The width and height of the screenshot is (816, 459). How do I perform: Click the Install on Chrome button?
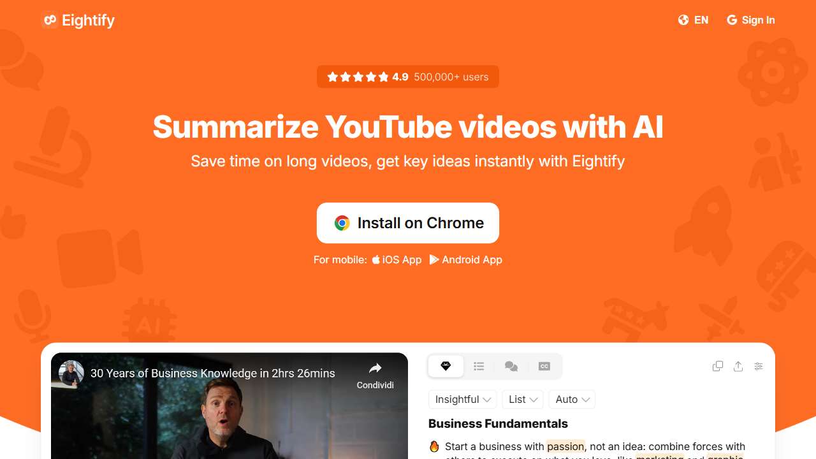[408, 223]
